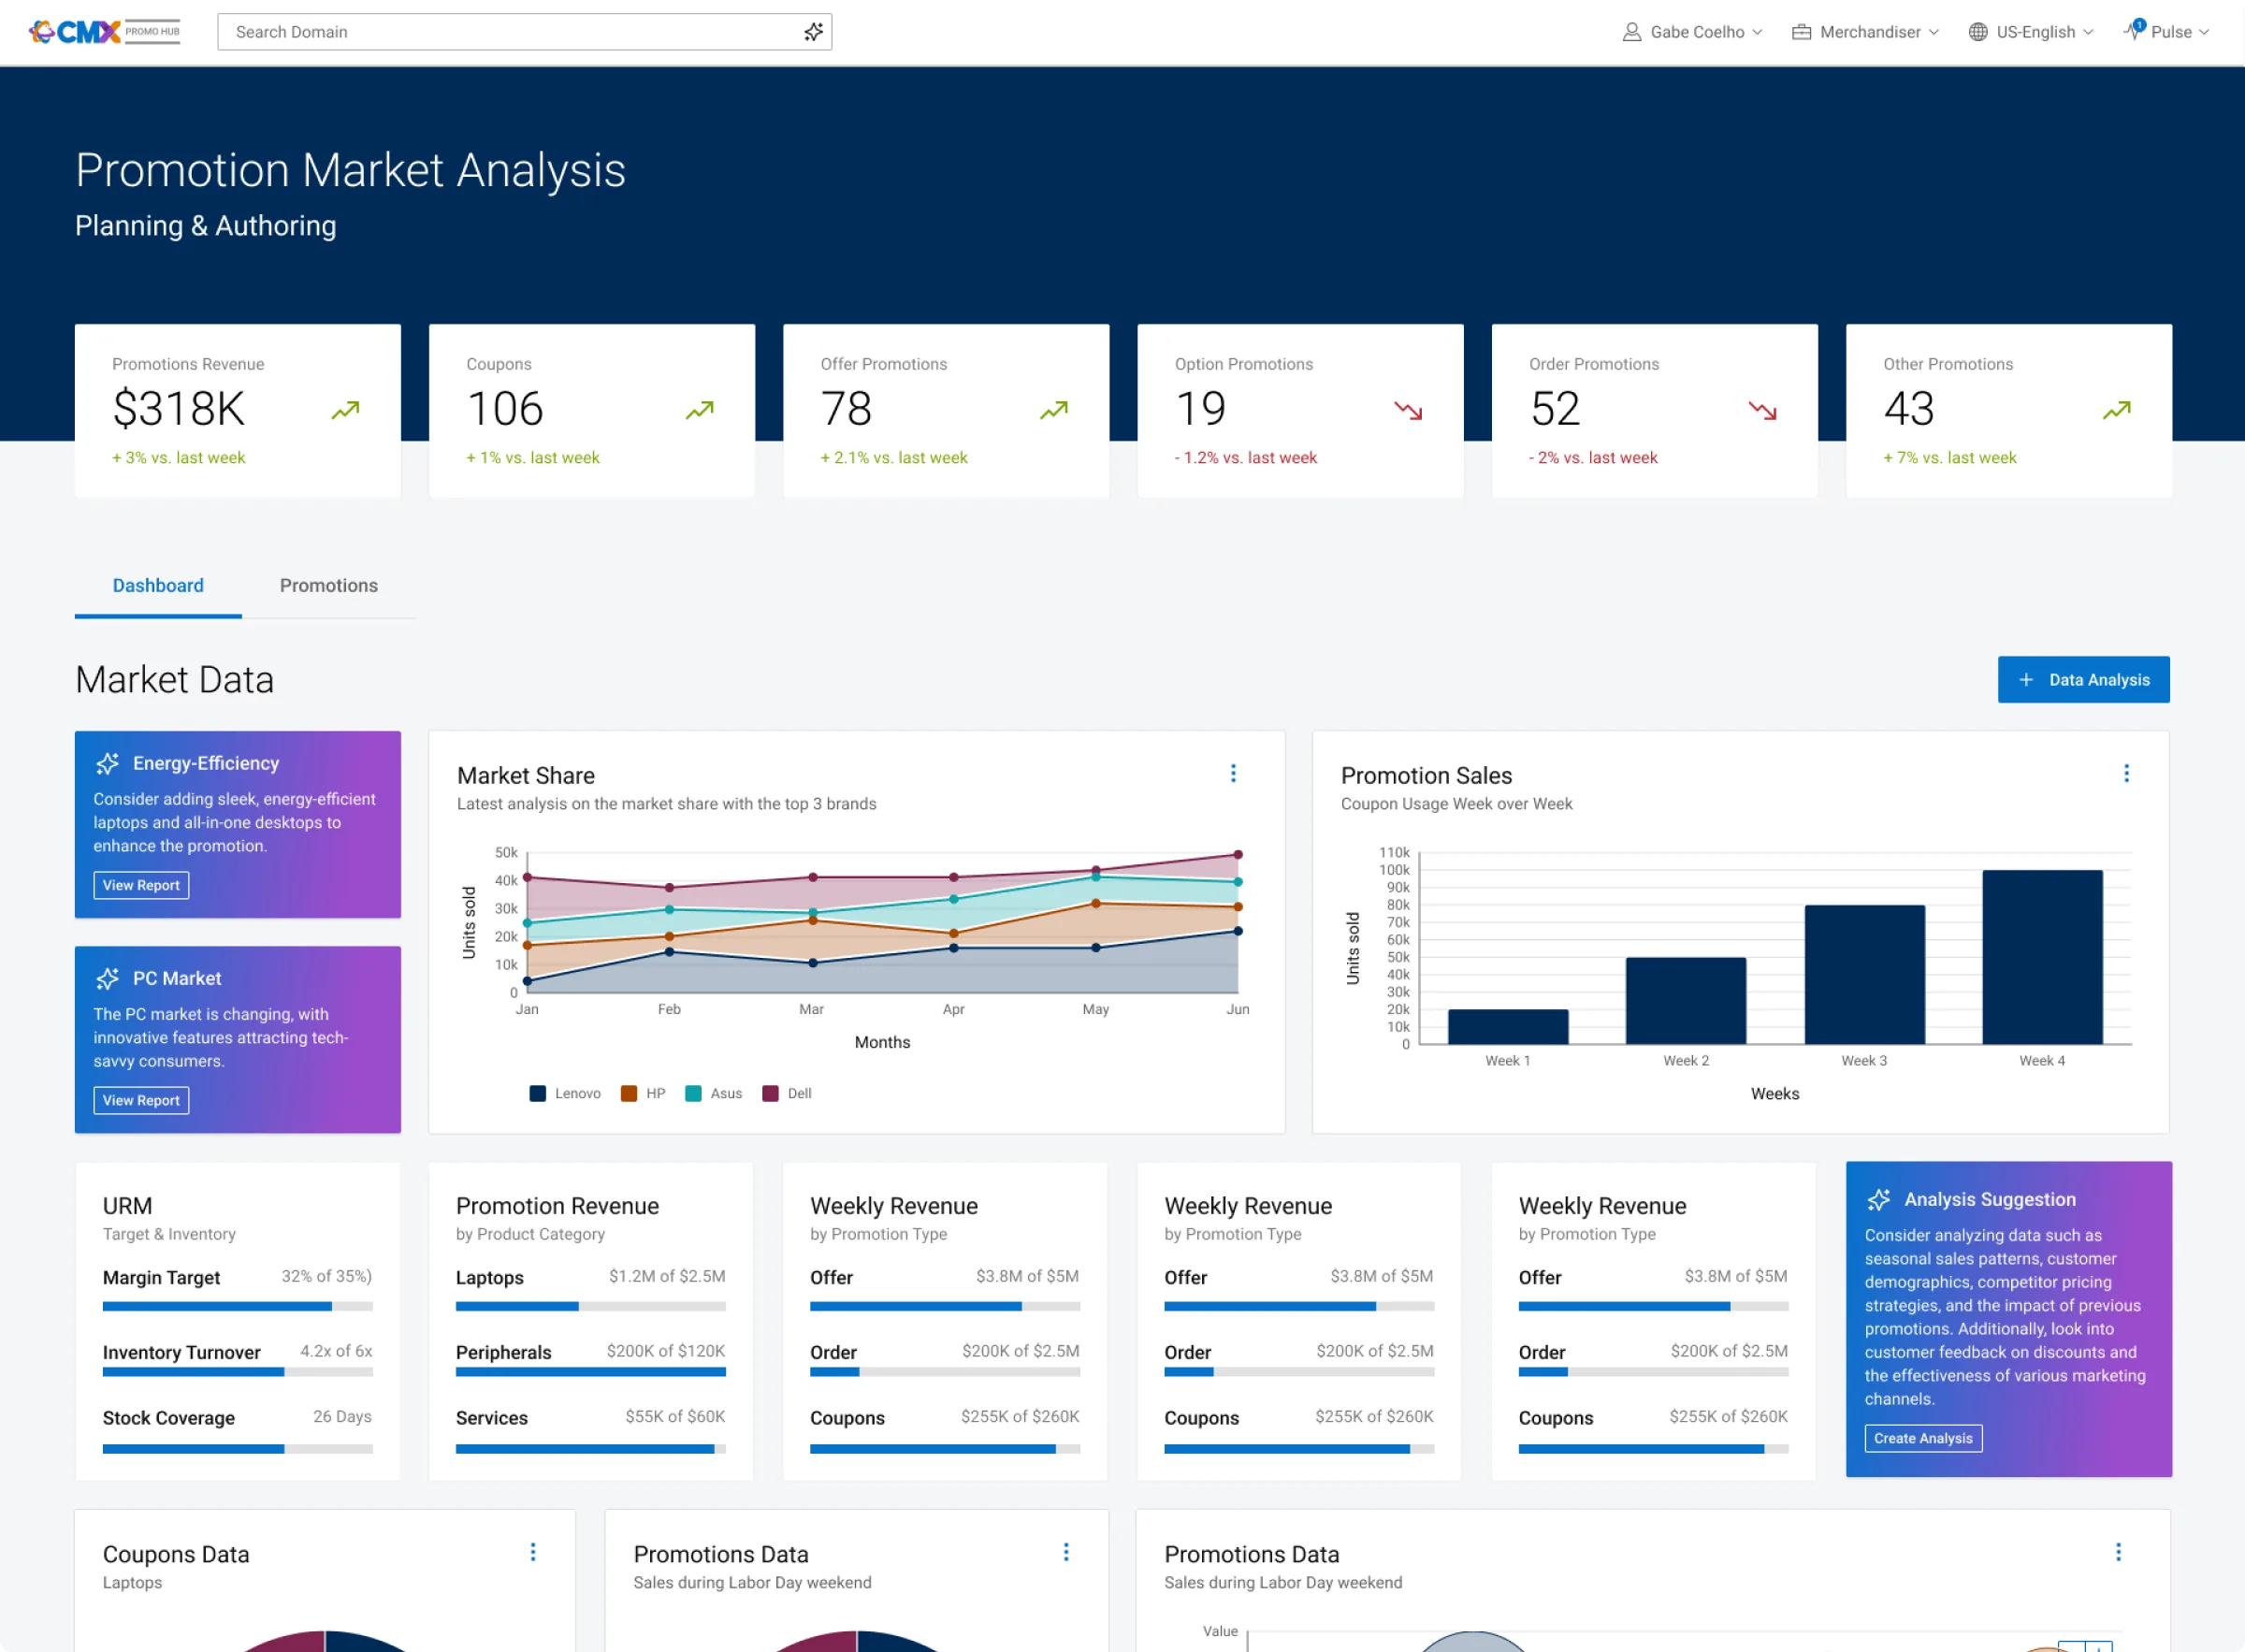The width and height of the screenshot is (2245, 1652).
Task: Click the downward trend icon on Option Promotions
Action: [1408, 410]
